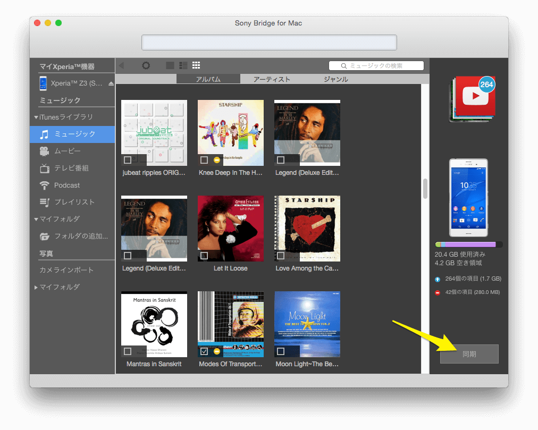Switch to grid view icon

(x=196, y=65)
